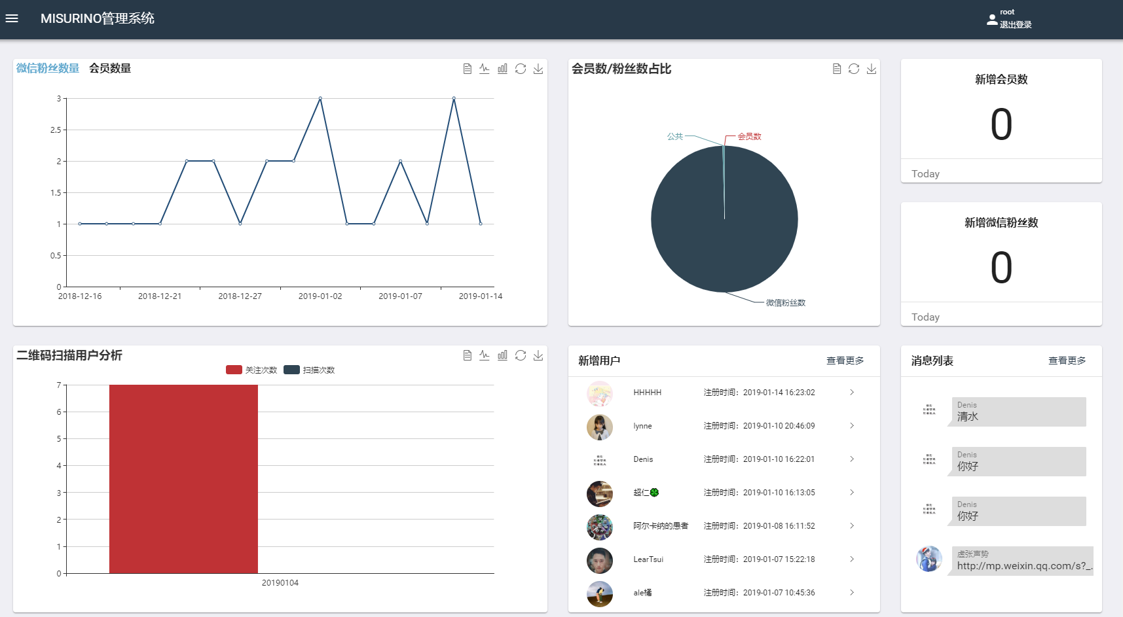Expand lynne user details chevron
The image size is (1123, 617).
851,426
